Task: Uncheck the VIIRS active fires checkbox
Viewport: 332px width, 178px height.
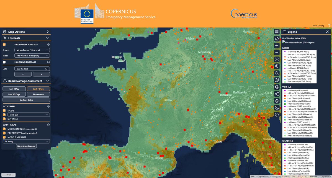Action: point(4,115)
